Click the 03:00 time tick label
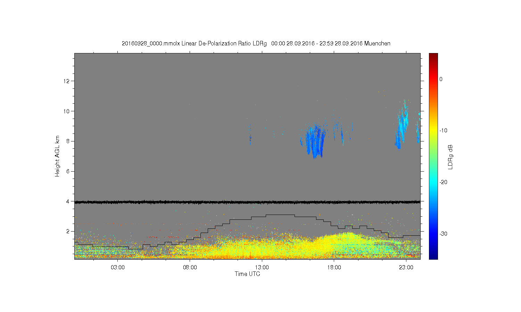Screen dimensions: 521x312 [x=117, y=268]
